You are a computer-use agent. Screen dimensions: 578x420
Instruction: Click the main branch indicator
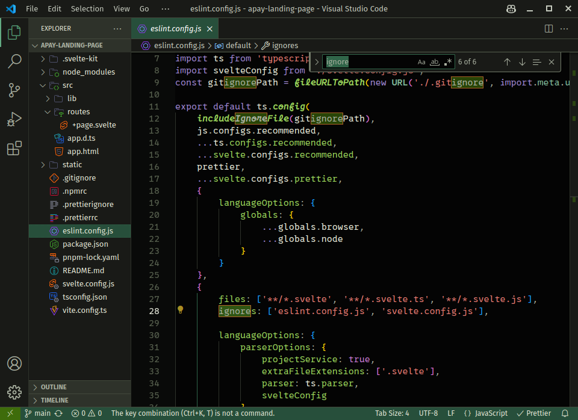[37, 413]
